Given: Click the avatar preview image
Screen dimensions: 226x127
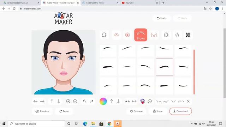Looking at the screenshot, I should 64,62.
